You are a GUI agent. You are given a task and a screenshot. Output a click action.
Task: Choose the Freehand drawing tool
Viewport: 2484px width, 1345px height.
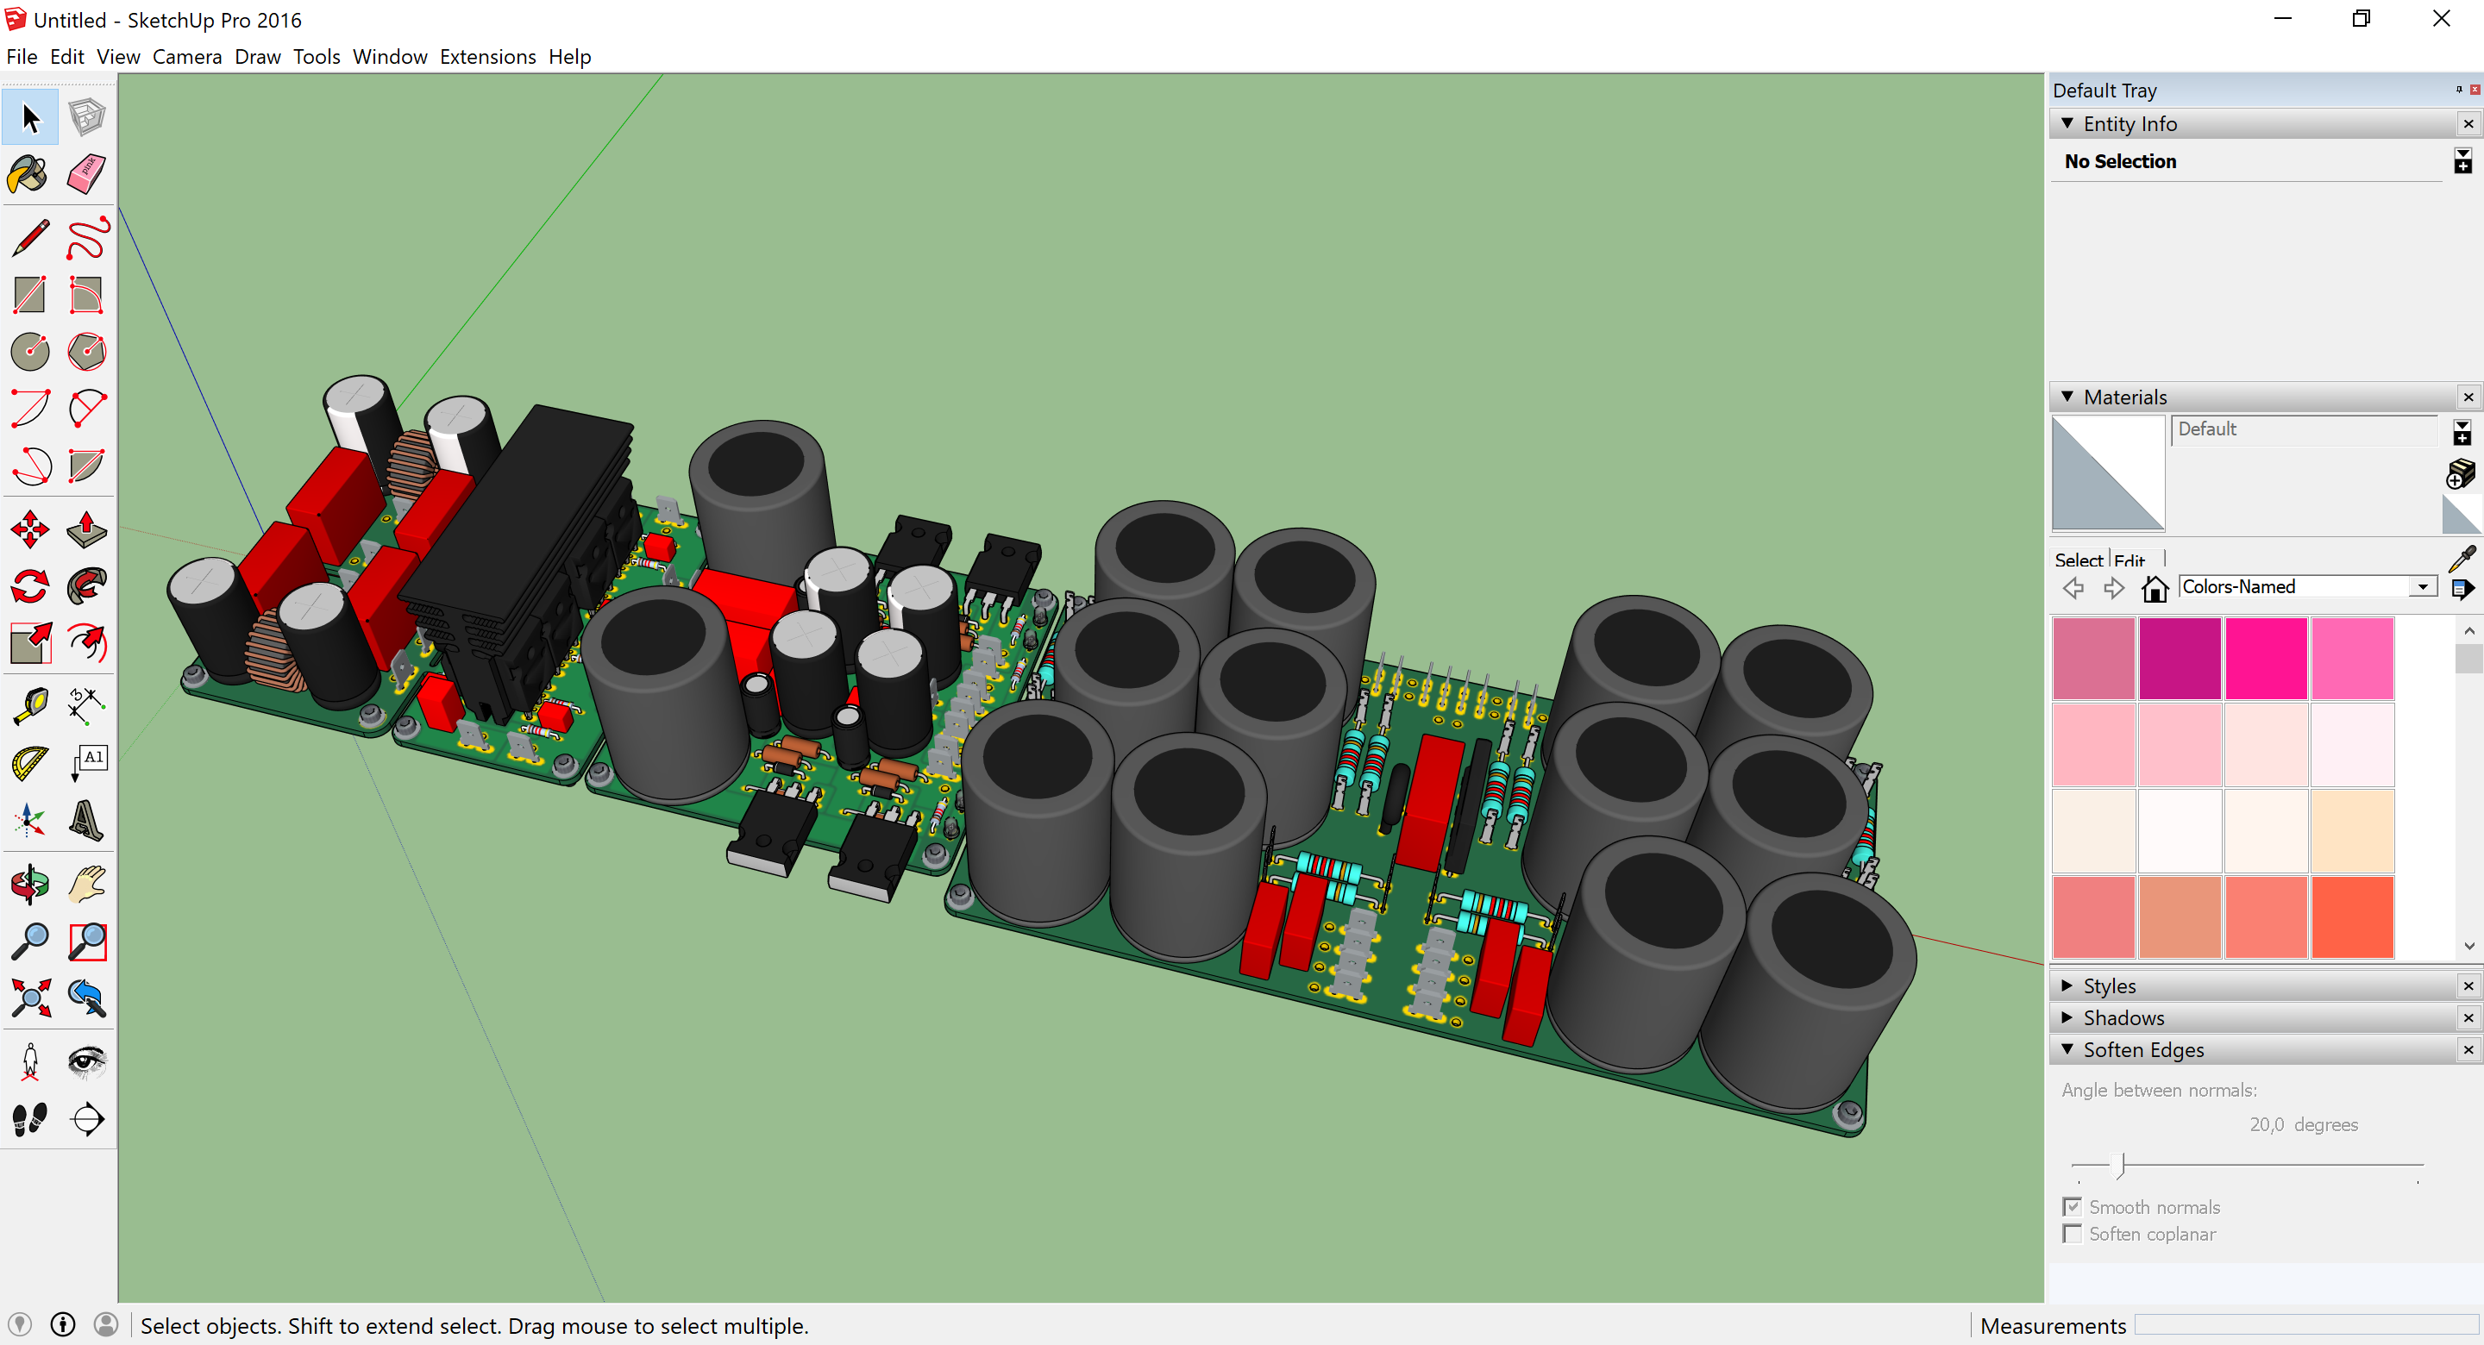87,238
